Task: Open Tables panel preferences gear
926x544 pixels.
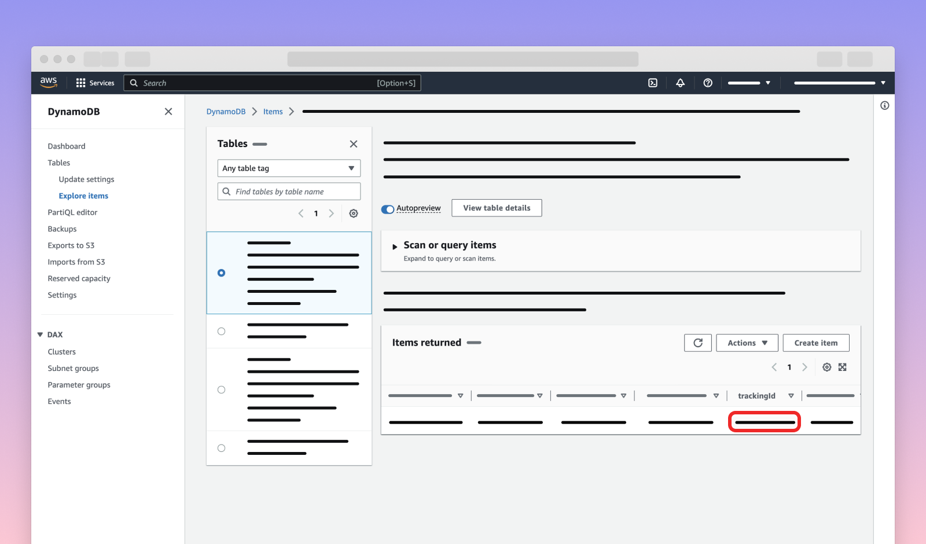Action: coord(354,214)
